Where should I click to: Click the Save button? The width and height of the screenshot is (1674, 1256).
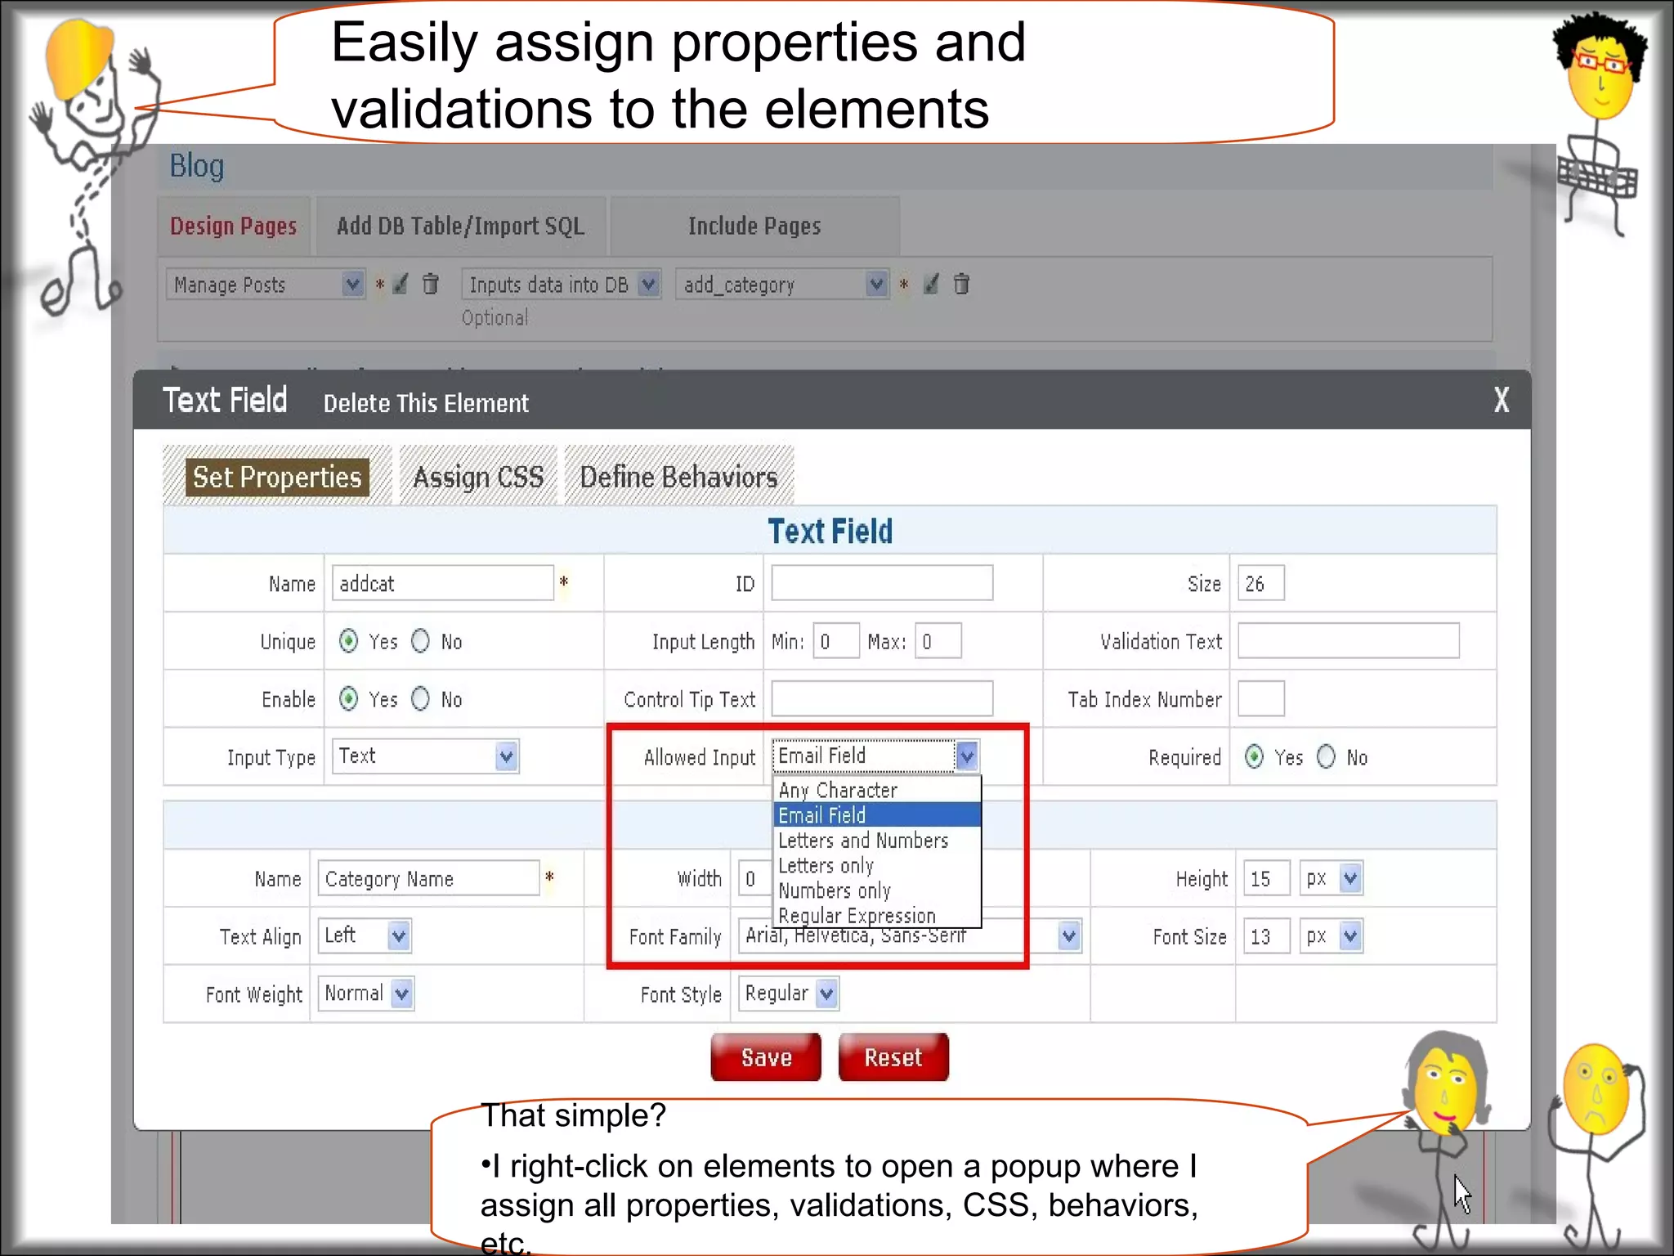(x=766, y=1057)
